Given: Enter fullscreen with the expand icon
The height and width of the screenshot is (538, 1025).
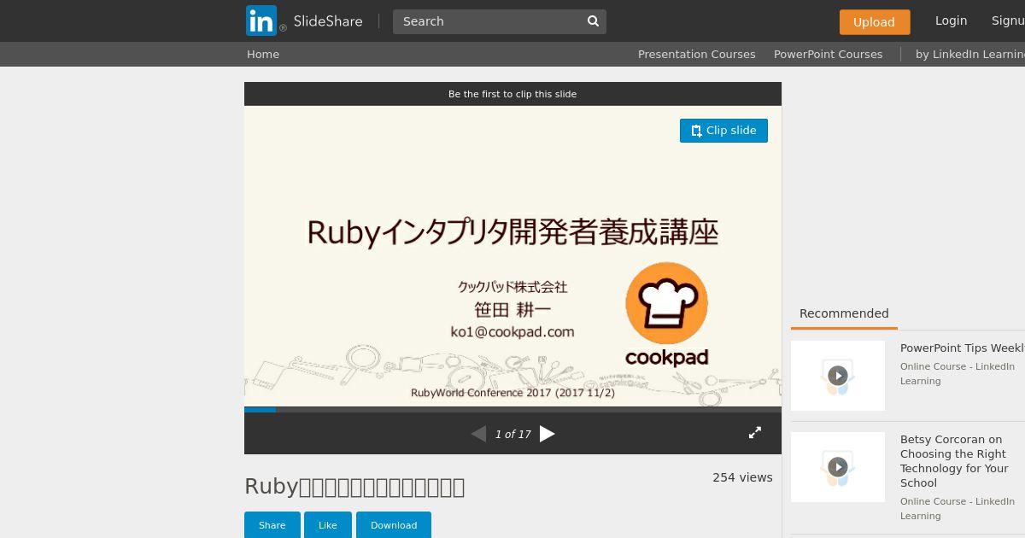Looking at the screenshot, I should [755, 433].
